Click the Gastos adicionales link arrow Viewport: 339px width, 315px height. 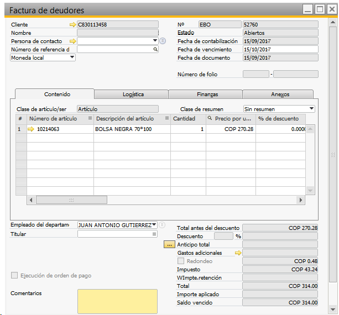point(238,253)
